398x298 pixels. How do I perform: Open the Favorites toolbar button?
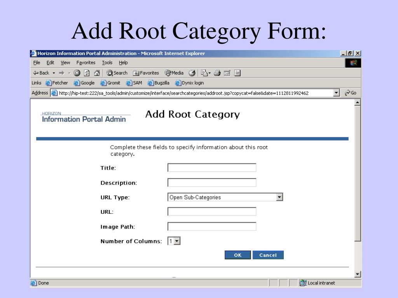pos(146,73)
